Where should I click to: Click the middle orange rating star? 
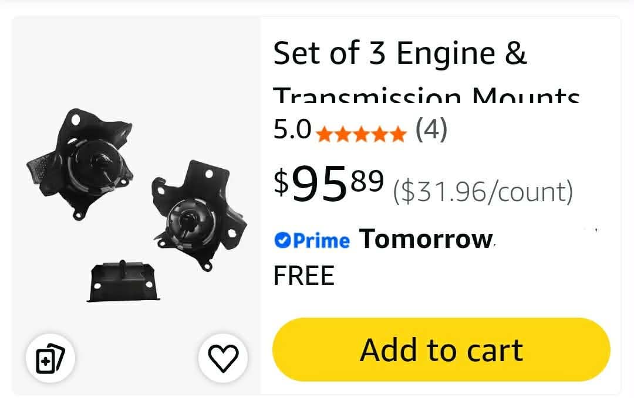[361, 134]
